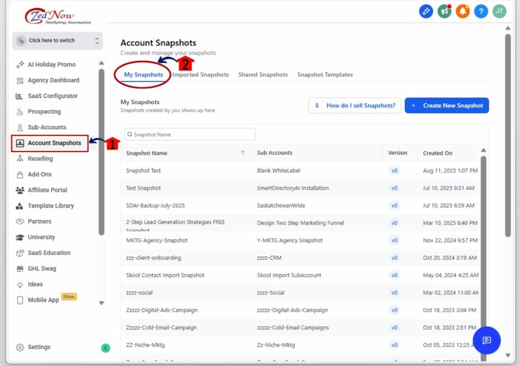Open the notifications bell icon
This screenshot has height=366, width=520.
coord(462,11)
